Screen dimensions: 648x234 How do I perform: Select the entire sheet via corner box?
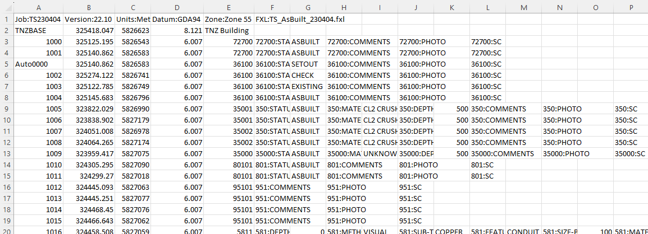6,6
